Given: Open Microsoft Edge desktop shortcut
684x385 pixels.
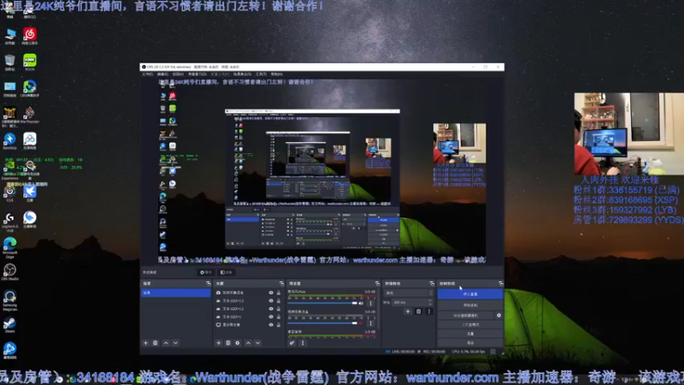Looking at the screenshot, I should click(9, 247).
